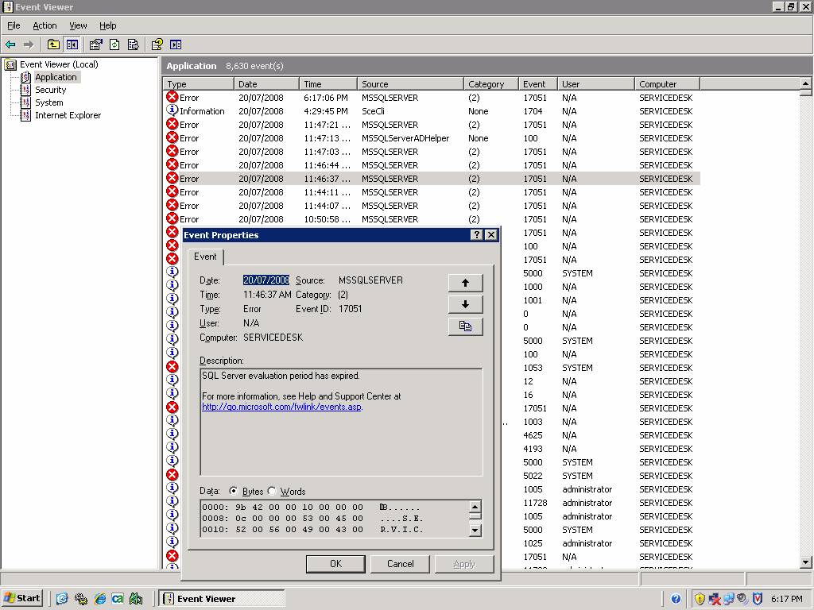Viewport: 814px width, 610px height.
Task: Open the Security log in the tree
Action: [50, 90]
